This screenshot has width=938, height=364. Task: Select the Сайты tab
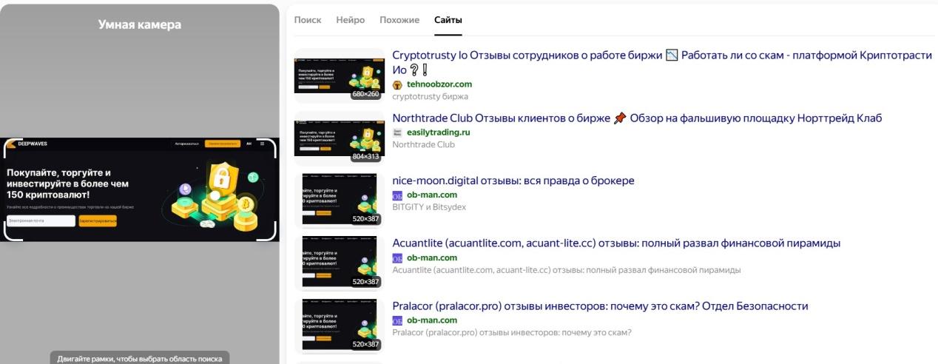tap(448, 20)
